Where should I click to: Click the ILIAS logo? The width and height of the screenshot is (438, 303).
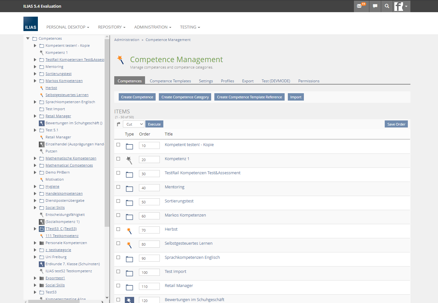coord(30,24)
